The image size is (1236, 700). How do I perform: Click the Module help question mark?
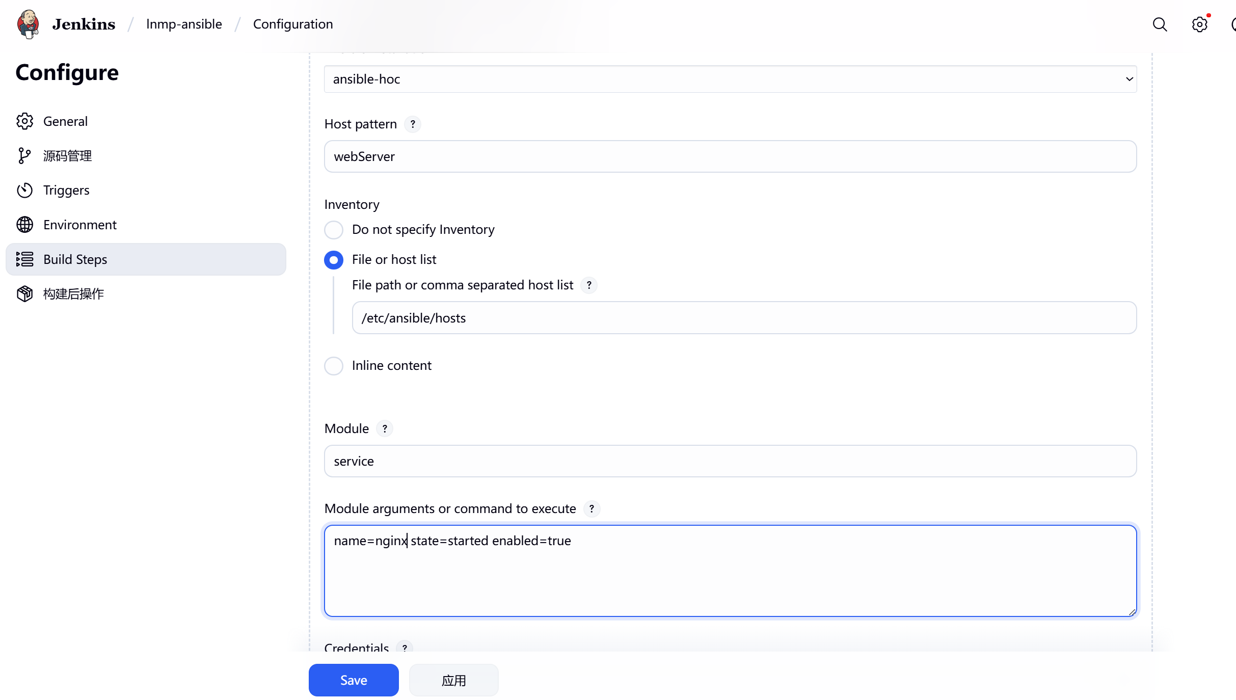coord(385,429)
